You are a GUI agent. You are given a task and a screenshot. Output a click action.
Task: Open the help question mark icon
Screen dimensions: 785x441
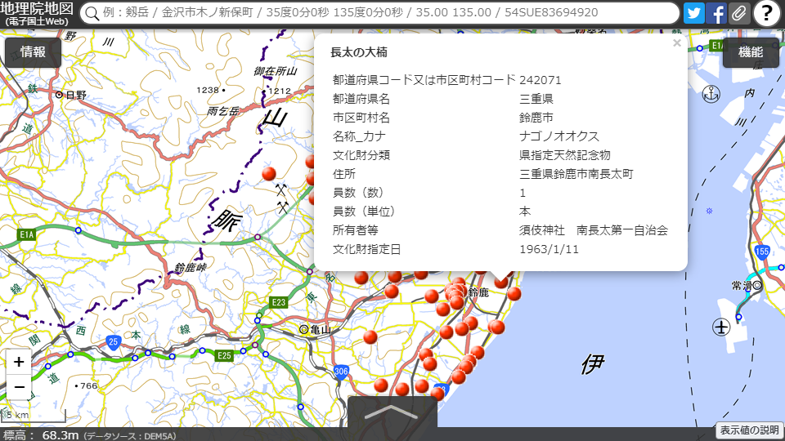pos(766,13)
